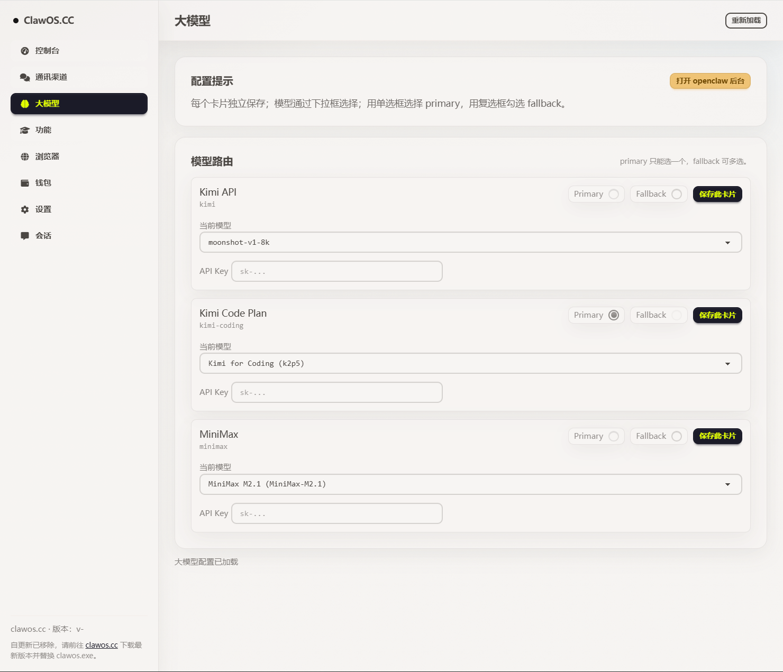Image resolution: width=783 pixels, height=672 pixels.
Task: Open the 功能 features icon
Action: [x=24, y=130]
